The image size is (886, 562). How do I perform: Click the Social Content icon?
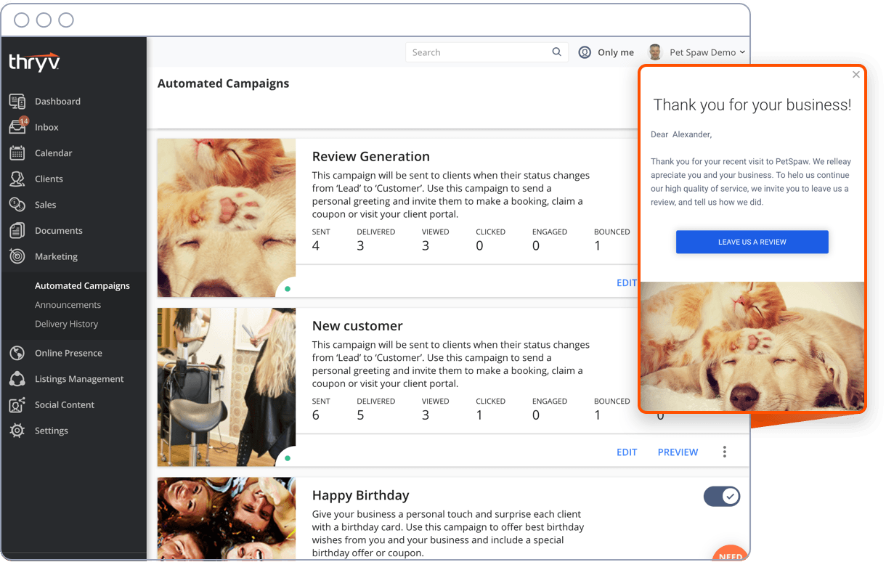point(17,404)
